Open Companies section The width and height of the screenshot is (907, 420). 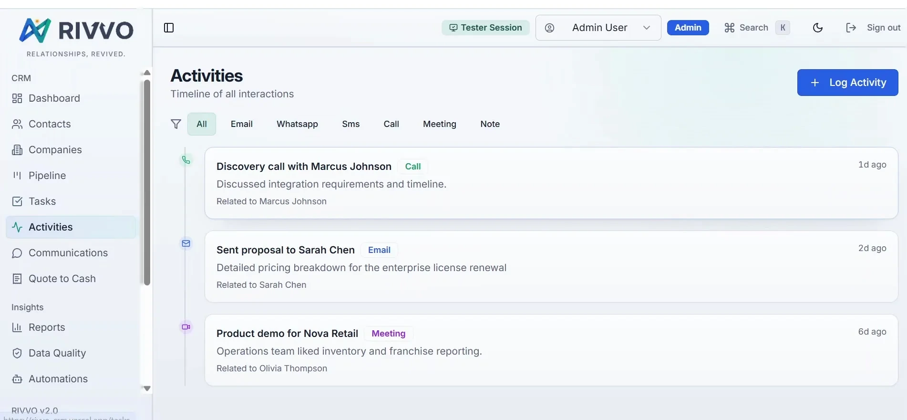coord(71,150)
